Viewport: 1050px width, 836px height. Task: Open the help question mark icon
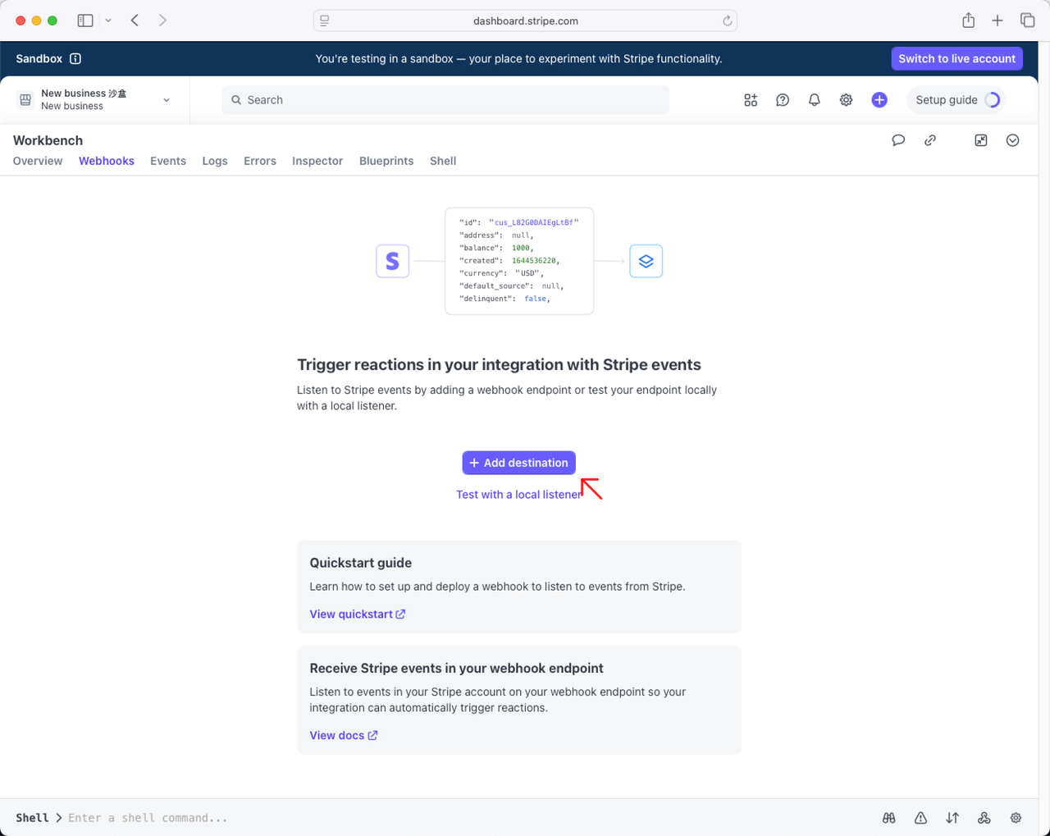(783, 100)
